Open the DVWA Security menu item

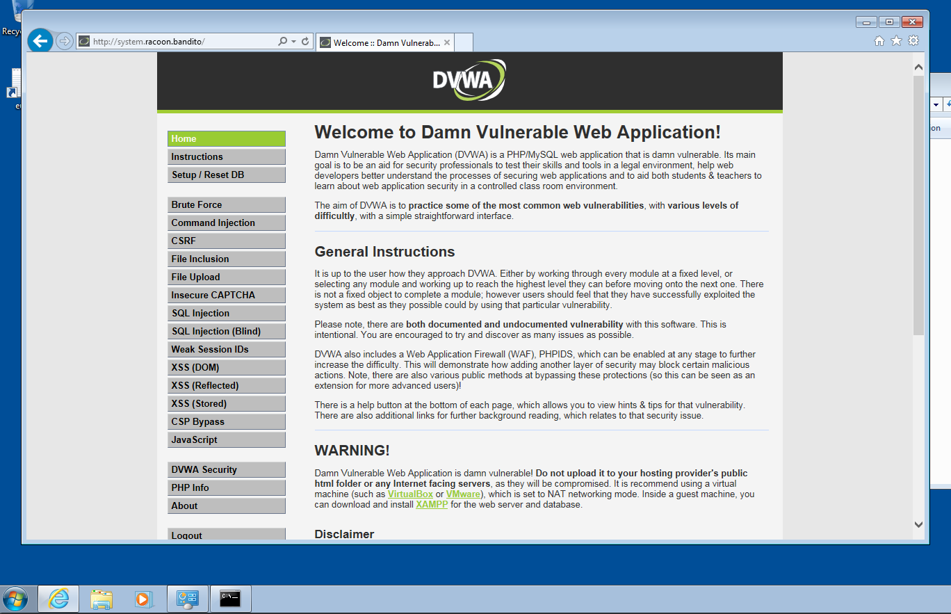point(226,470)
